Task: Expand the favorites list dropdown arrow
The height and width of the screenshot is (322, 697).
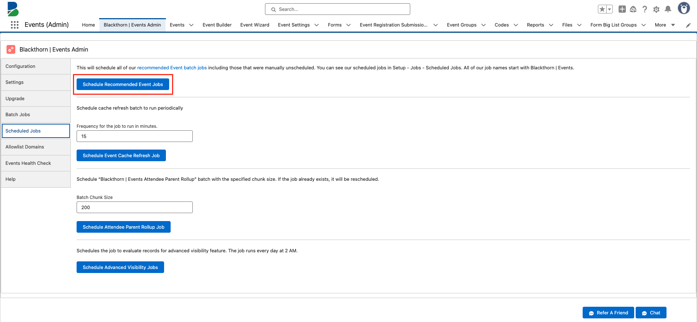Action: [610, 9]
